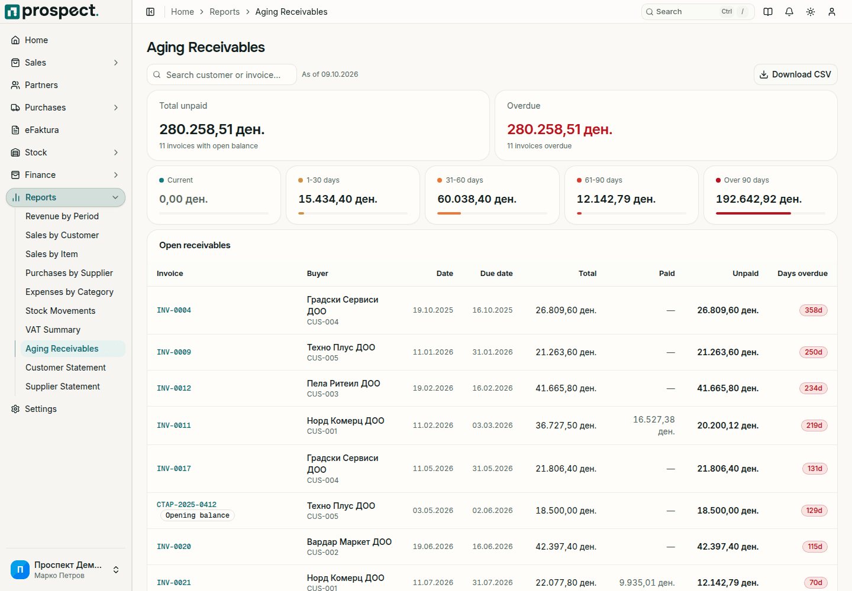The height and width of the screenshot is (591, 852).
Task: Focus the customer or invoice search field
Action: tap(222, 74)
